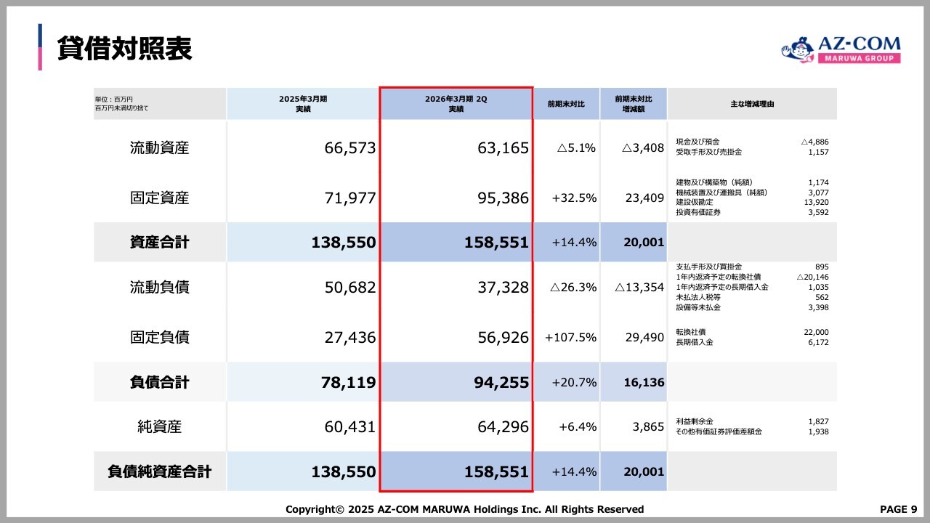Click the 流動資産 row label
This screenshot has height=523, width=930.
(x=159, y=148)
